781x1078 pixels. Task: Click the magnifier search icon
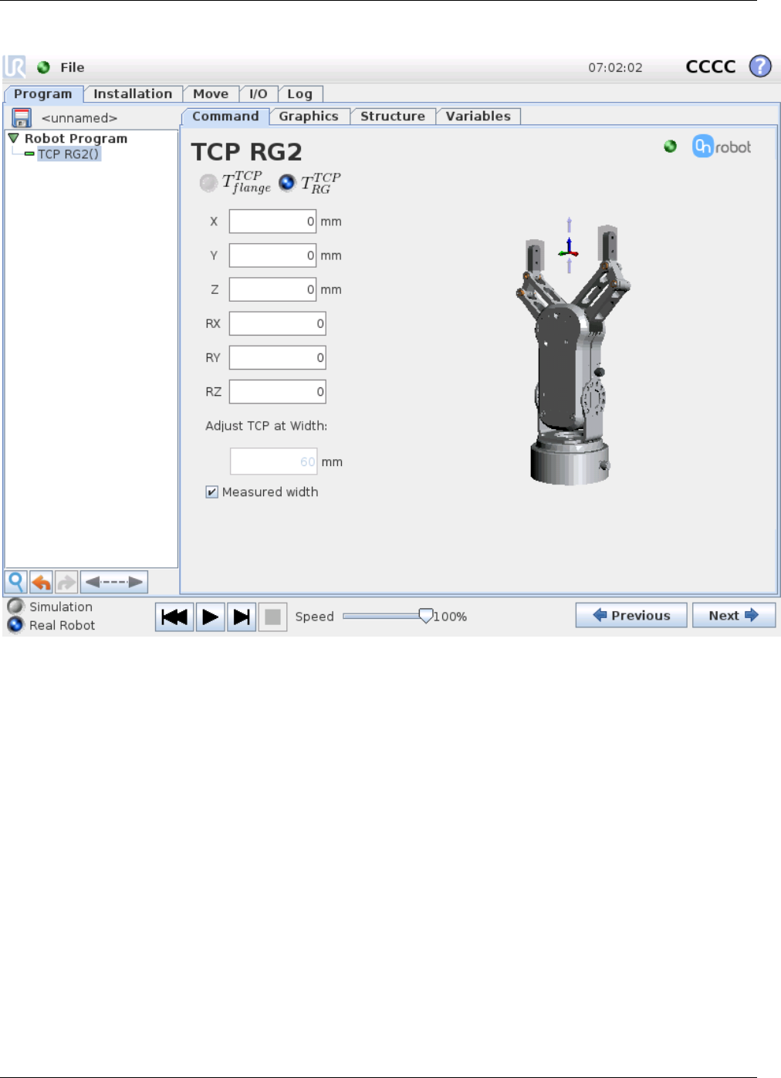16,582
